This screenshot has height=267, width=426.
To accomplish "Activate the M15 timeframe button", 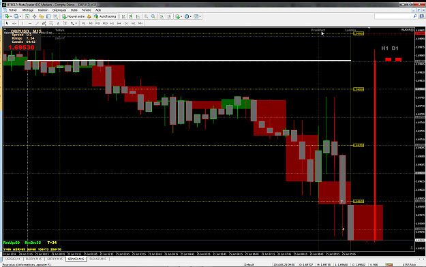I will point(97,23).
